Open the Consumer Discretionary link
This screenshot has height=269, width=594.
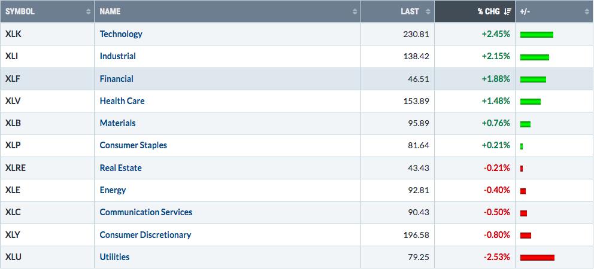click(145, 235)
